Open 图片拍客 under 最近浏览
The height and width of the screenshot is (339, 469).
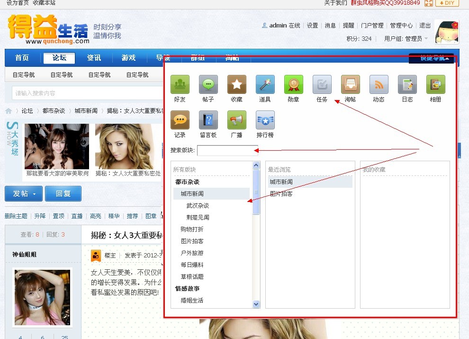281,194
